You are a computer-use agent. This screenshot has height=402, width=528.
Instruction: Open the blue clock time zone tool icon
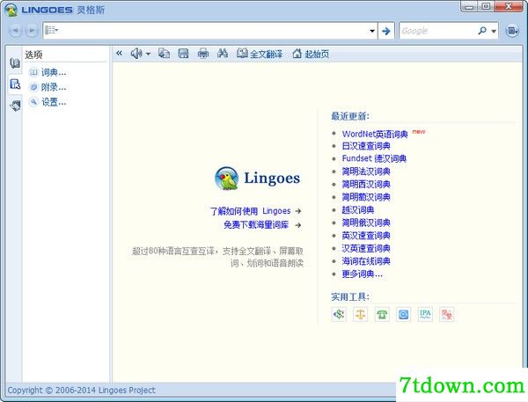(x=403, y=314)
